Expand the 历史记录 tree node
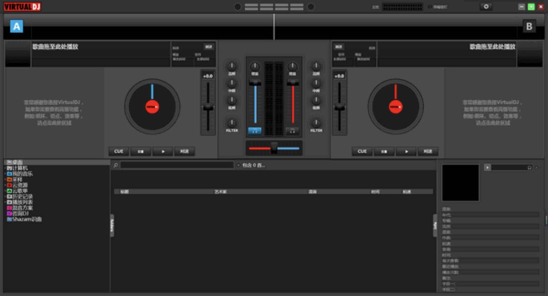The height and width of the screenshot is (296, 548). tap(5, 196)
